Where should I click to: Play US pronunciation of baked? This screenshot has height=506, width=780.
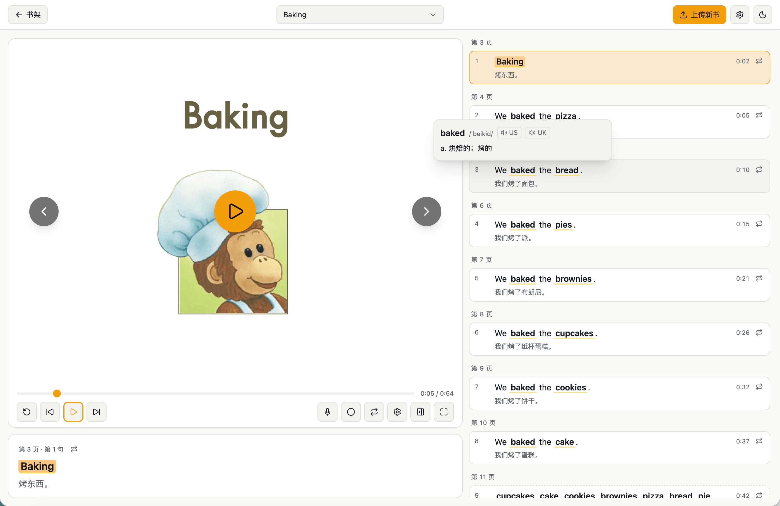point(509,133)
